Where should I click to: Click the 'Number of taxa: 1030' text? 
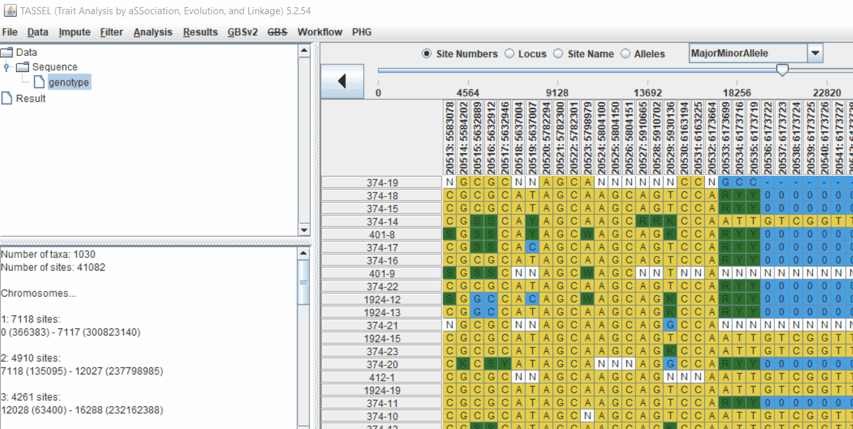(x=49, y=254)
